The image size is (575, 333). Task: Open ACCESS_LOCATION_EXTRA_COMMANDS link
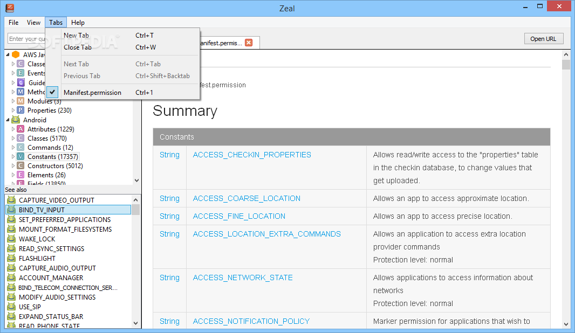tap(266, 234)
